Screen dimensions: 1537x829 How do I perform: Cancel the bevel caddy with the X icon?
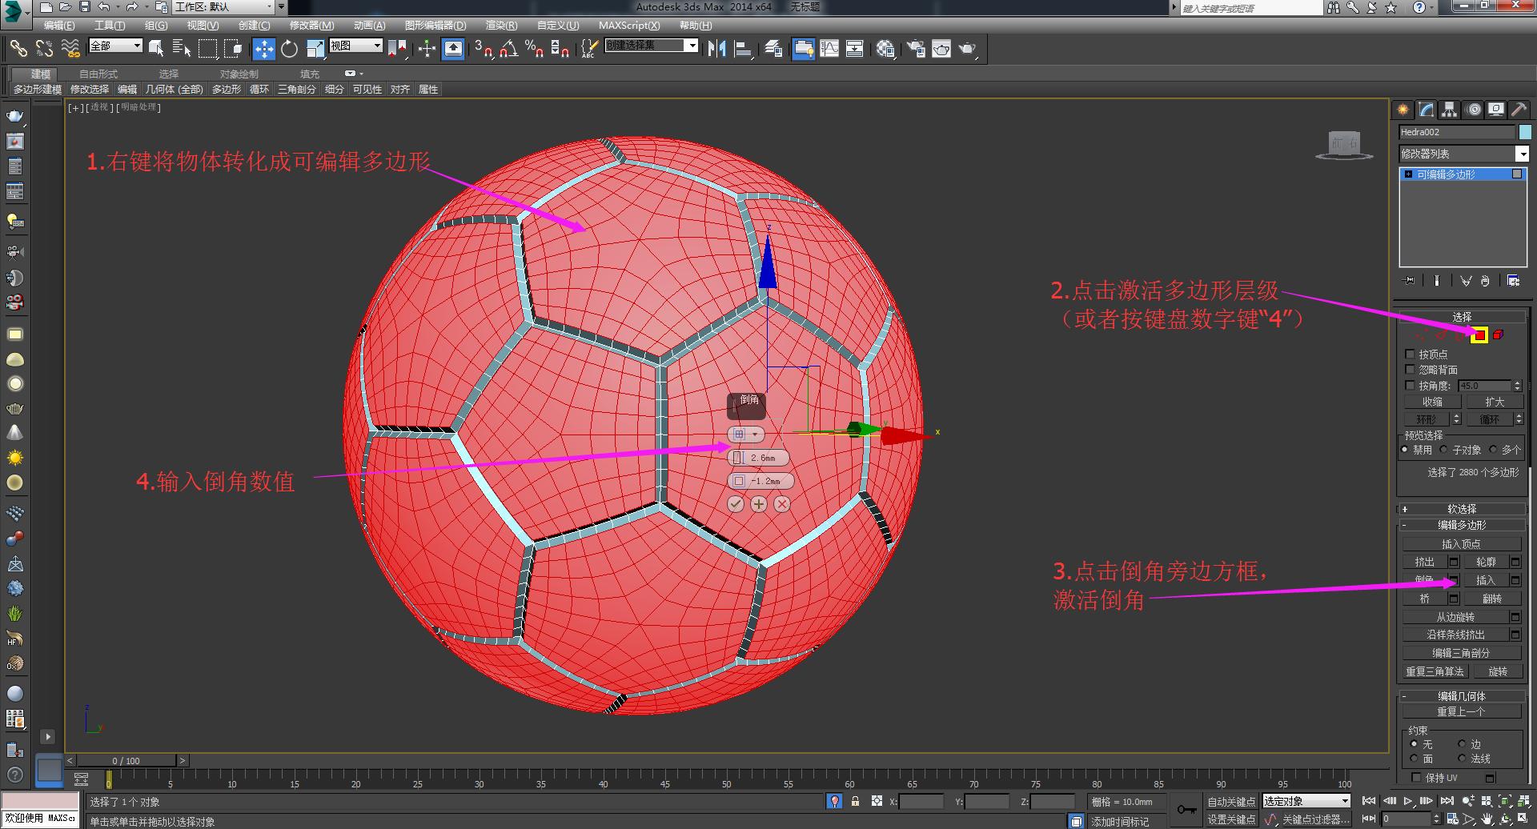pos(782,504)
